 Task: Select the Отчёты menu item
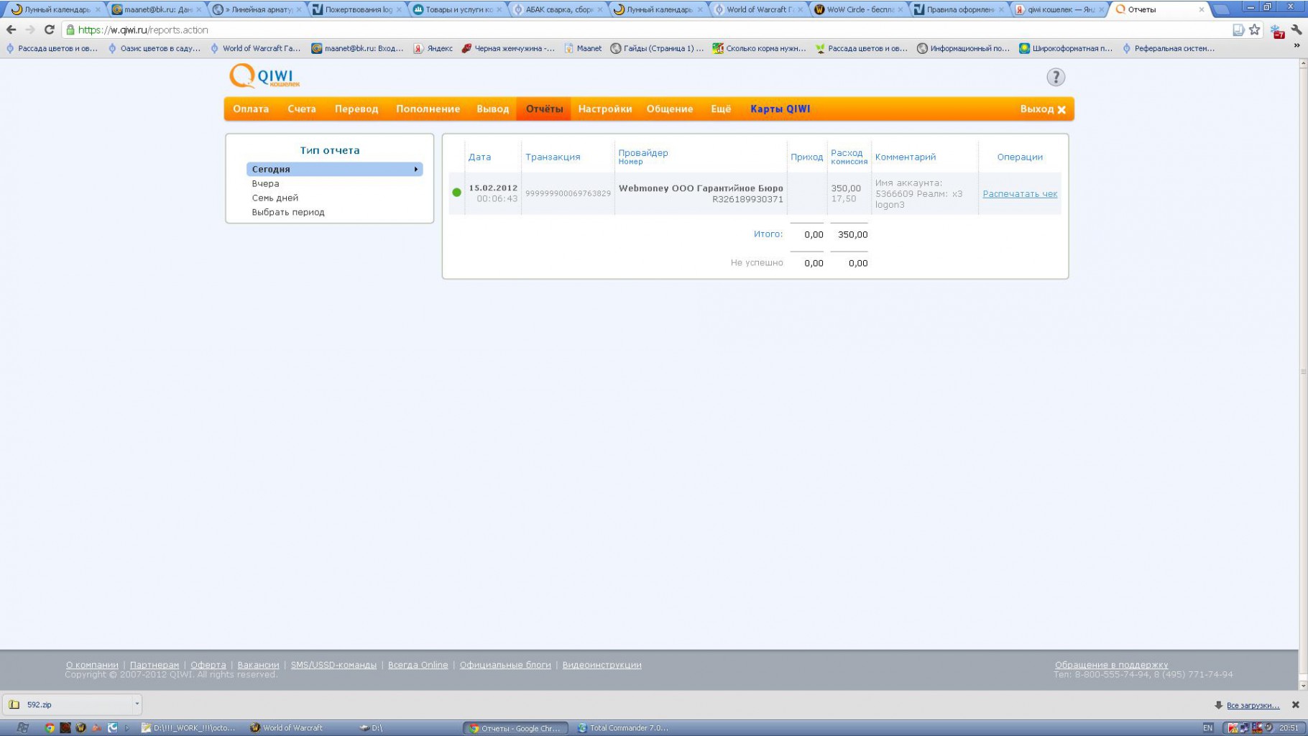pos(544,109)
